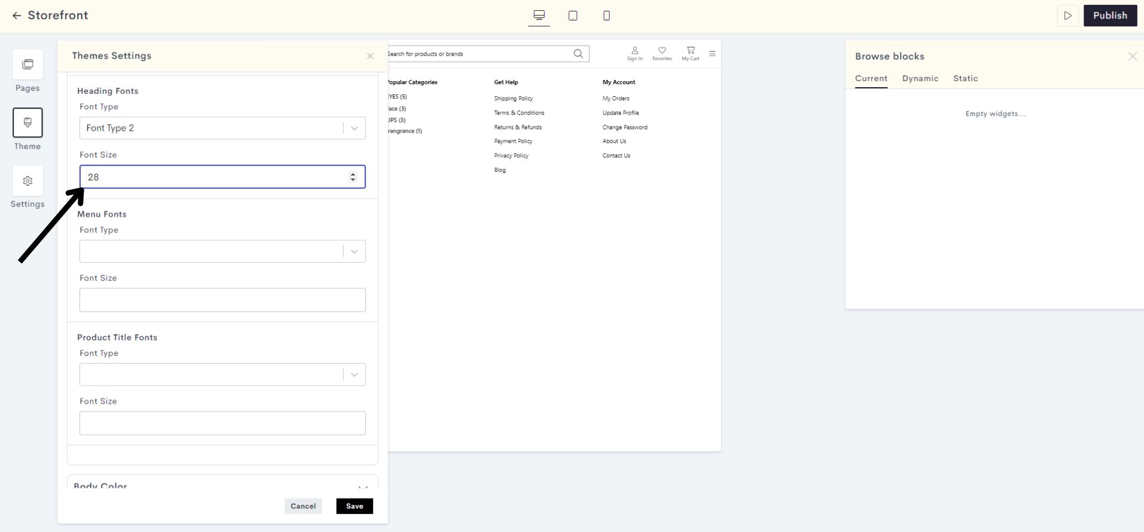Open the Privacy Policy link
Screen dimensions: 1144x532
(x=511, y=156)
